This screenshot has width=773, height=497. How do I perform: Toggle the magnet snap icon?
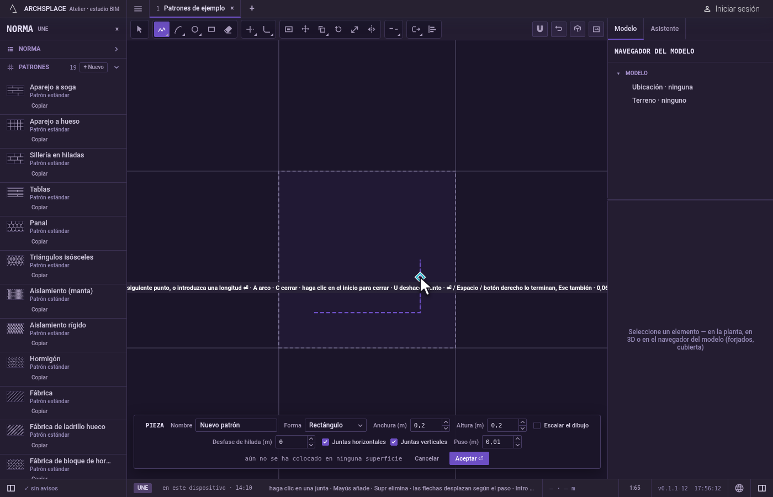pyautogui.click(x=540, y=29)
